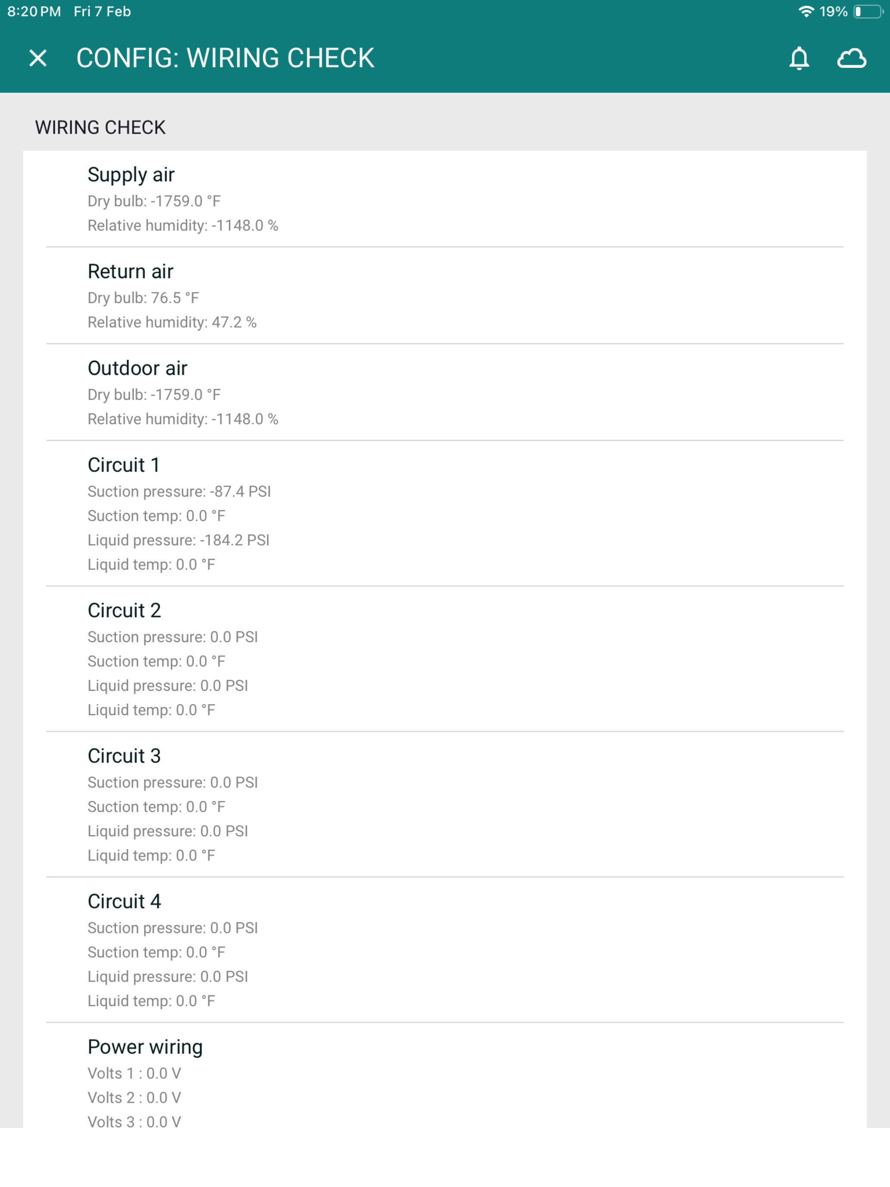Screen dimensions: 890x1187
Task: Tap the CONFIG: WIRING CHECK title
Action: [x=226, y=58]
